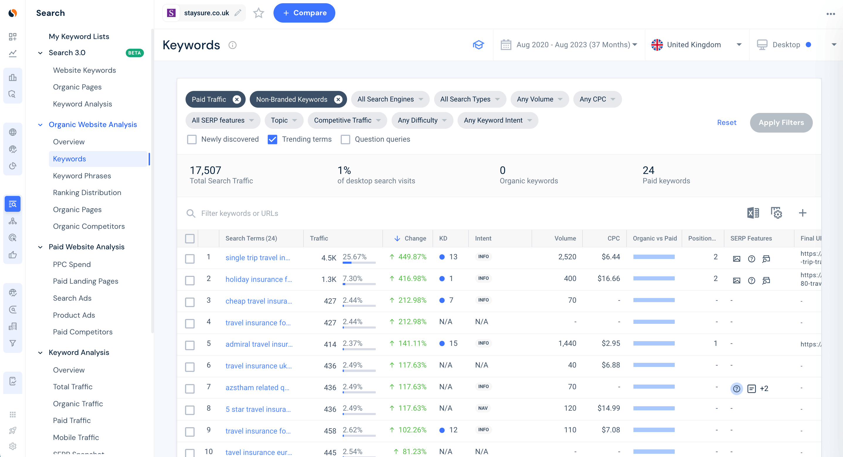Edit the domain with the pencil icon
This screenshot has height=457, width=843.
pyautogui.click(x=238, y=13)
